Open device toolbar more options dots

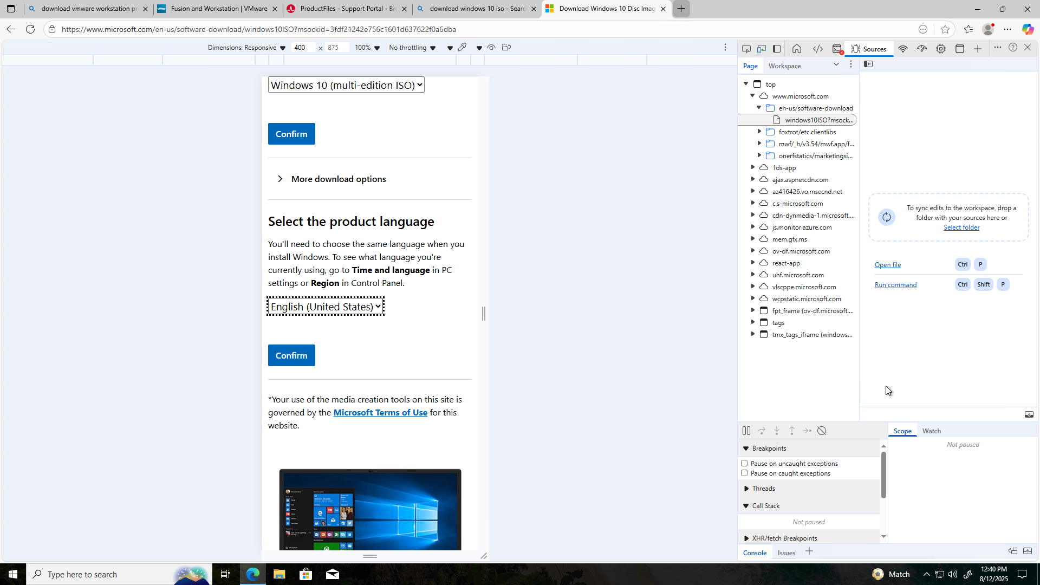[x=725, y=48]
